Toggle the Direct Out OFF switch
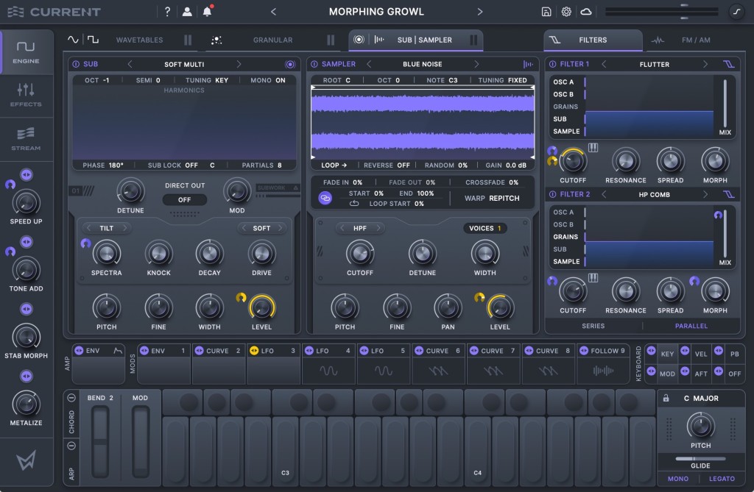Image resolution: width=754 pixels, height=492 pixels. pos(184,199)
